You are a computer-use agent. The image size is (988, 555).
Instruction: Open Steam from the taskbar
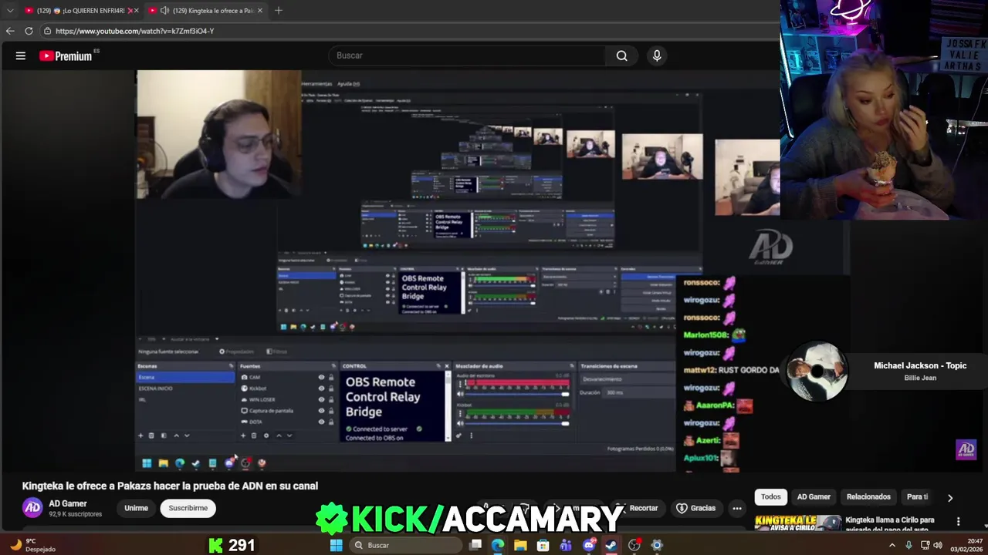pyautogui.click(x=611, y=545)
